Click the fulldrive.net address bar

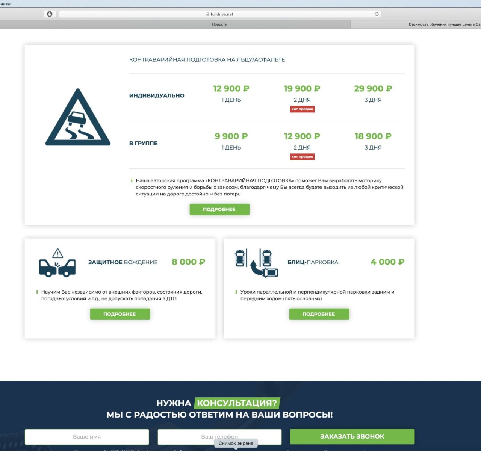(x=222, y=14)
